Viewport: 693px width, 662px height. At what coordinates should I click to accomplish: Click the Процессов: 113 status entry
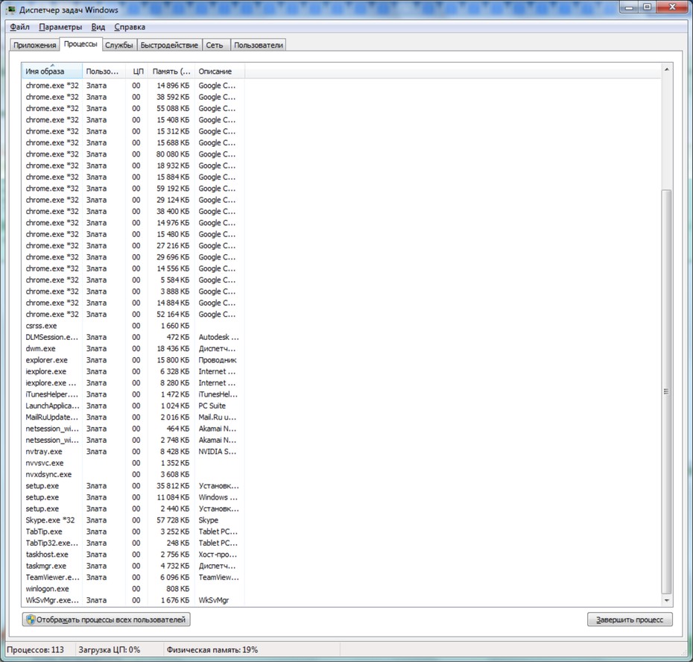35,650
